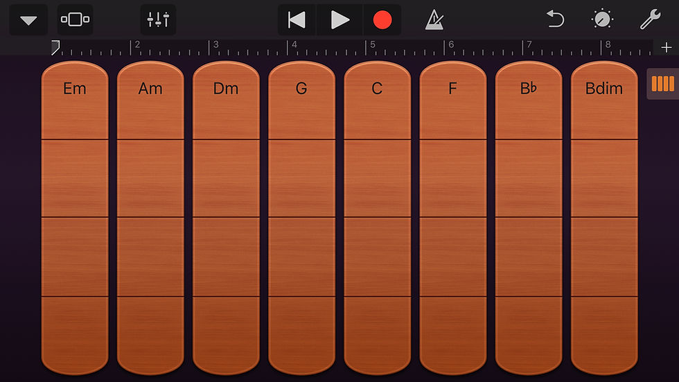Play the bottom segment of the Em strip

[x=75, y=336]
